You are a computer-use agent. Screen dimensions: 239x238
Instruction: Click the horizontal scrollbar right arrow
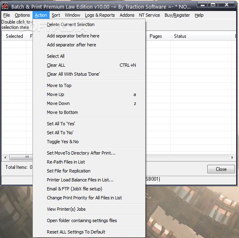[232, 157]
